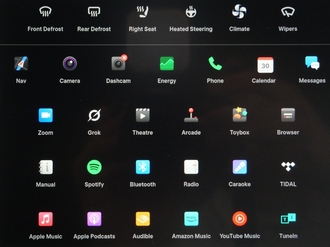Turn on Rear Defrost
330x247 pixels.
pos(94,12)
